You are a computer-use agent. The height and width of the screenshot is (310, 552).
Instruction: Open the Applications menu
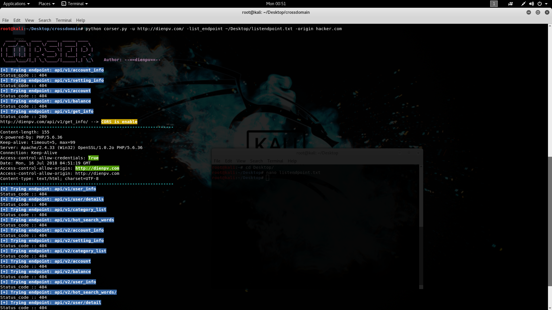tap(16, 4)
